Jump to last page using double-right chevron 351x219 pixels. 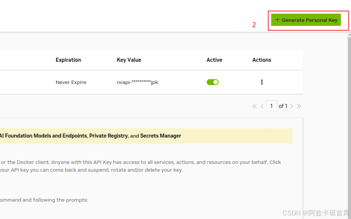299,106
